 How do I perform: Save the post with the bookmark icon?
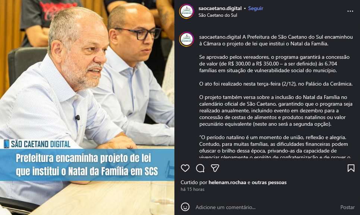351,168
